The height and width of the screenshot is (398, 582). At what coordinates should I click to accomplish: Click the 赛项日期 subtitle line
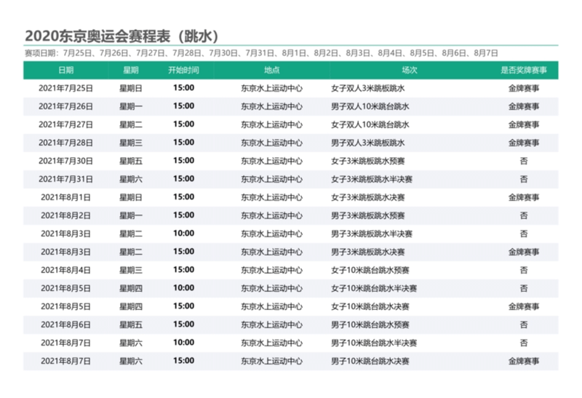[260, 53]
